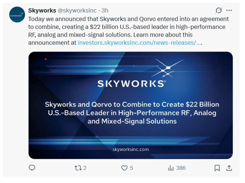The width and height of the screenshot is (245, 183).
Task: Click the share upload-arrow icon
Action: [x=229, y=168]
